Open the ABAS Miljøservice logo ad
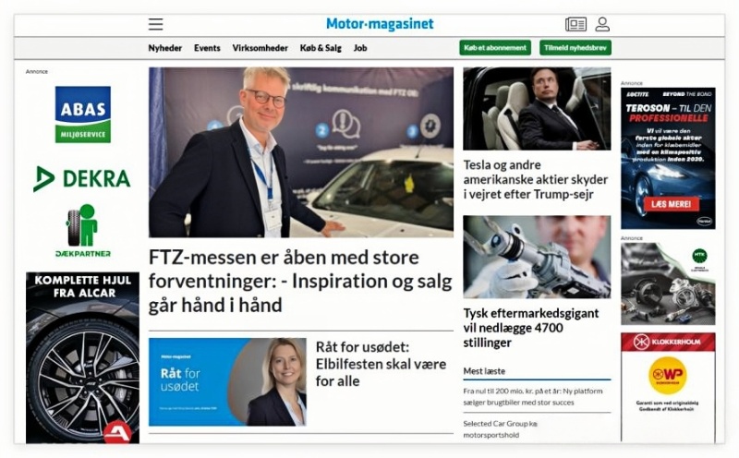The width and height of the screenshot is (739, 458). click(x=83, y=114)
